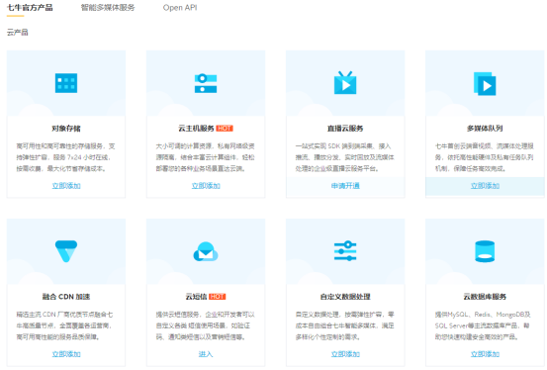This screenshot has height=370, width=547.
Task: Click the 自定义数据处理 sliders icon
Action: click(x=345, y=250)
